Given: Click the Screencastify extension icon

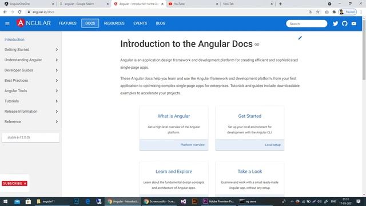Looking at the screenshot, I should click(x=327, y=12).
